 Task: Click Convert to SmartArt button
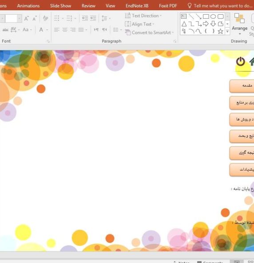[x=149, y=32]
